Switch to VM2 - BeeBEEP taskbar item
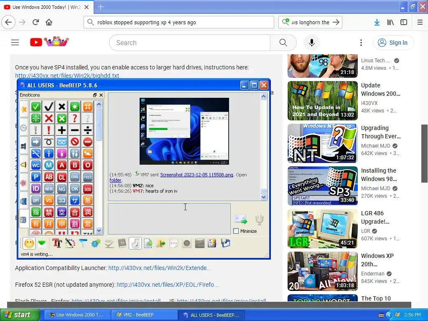This screenshot has width=428, height=321. click(x=144, y=315)
